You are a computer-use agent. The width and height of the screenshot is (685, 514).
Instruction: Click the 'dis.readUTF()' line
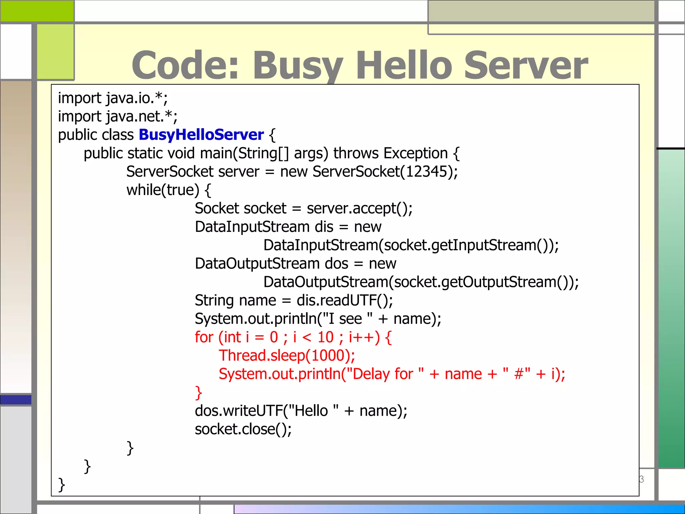(294, 301)
